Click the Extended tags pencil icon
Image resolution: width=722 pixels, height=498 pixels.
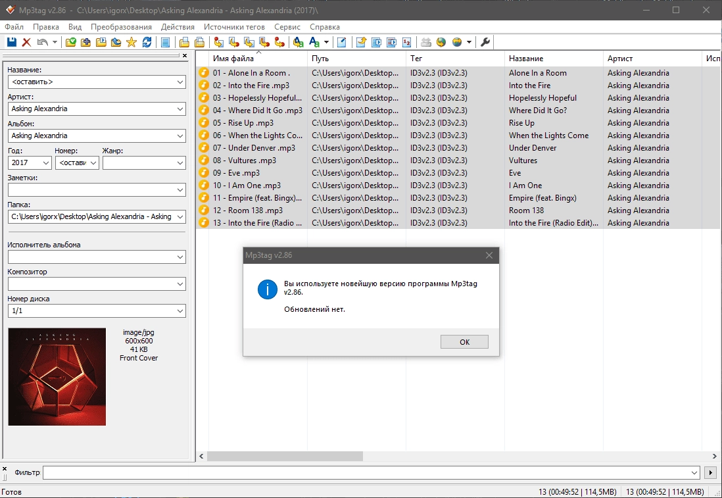342,42
